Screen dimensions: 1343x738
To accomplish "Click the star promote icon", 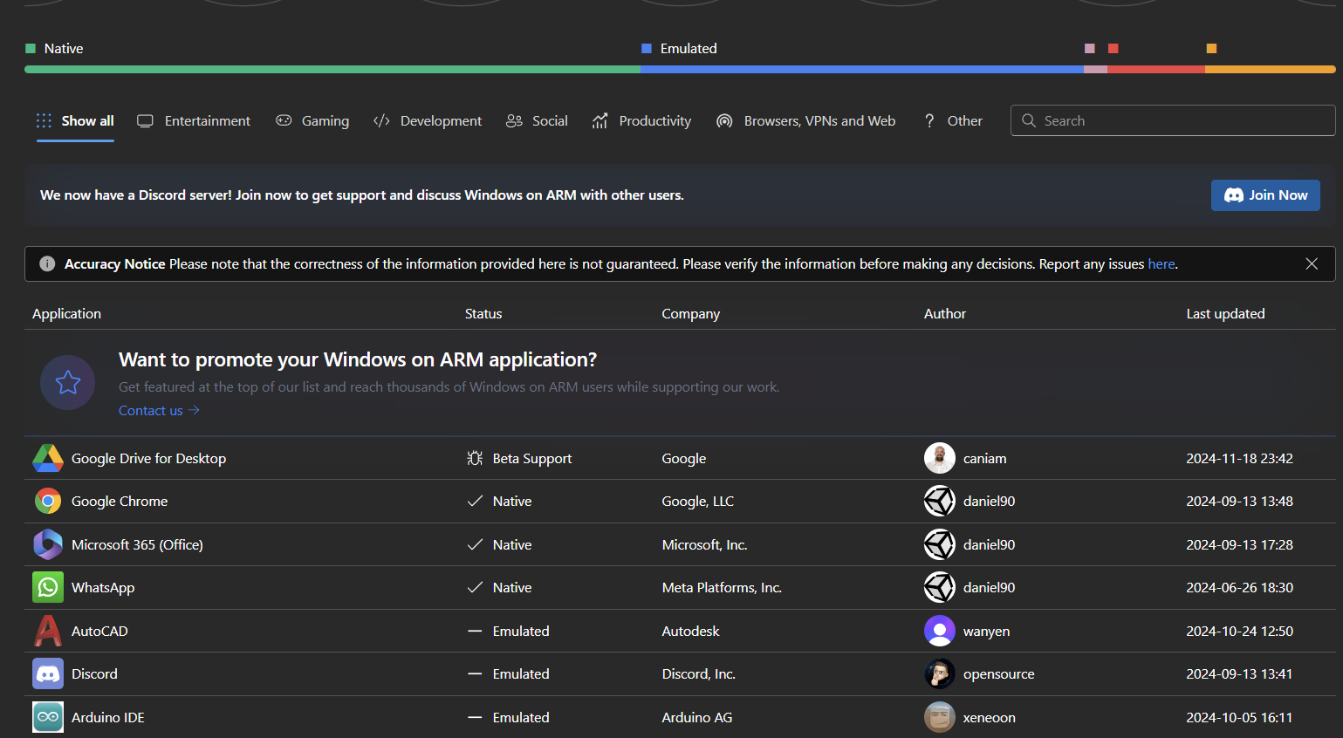I will point(67,382).
